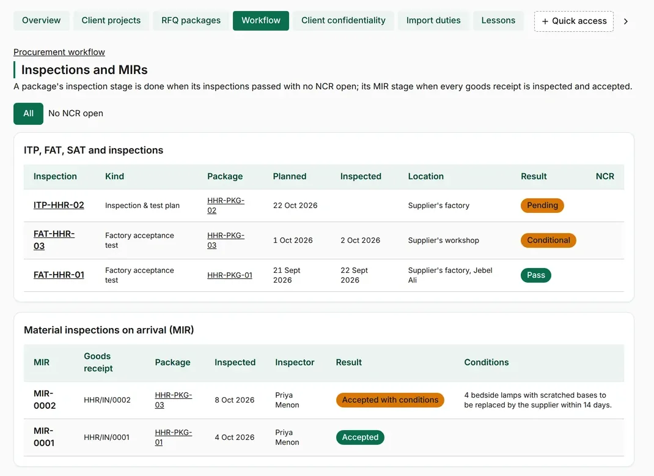Open package HHR-PKG-03 in the MIR-0002 row

click(174, 400)
